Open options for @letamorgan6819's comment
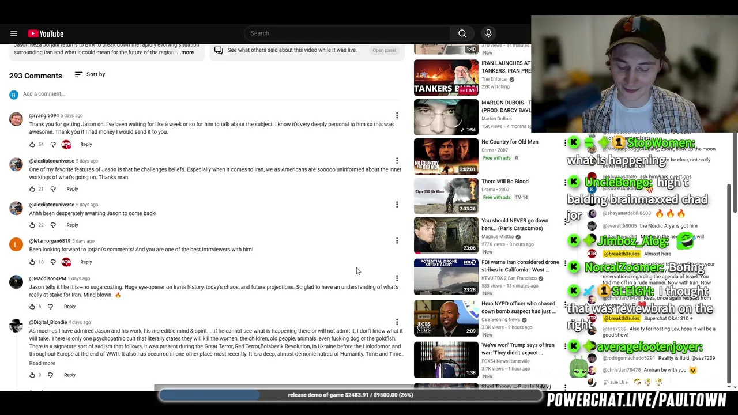Image resolution: width=738 pixels, height=415 pixels. click(x=397, y=241)
